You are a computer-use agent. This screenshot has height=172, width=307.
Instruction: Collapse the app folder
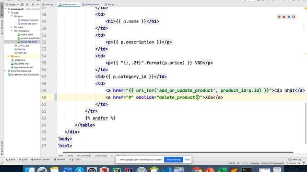tap(9, 13)
